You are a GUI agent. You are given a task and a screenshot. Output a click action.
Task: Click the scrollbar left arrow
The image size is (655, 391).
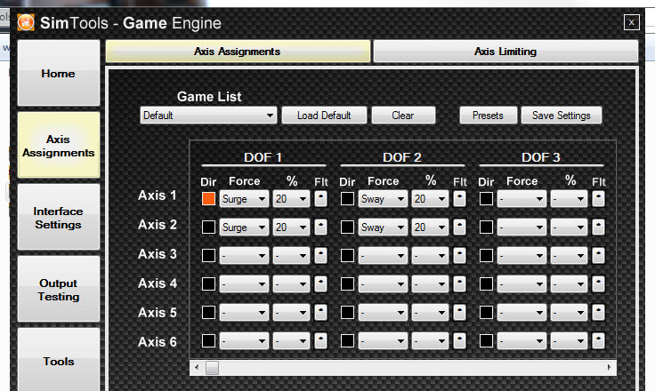198,368
